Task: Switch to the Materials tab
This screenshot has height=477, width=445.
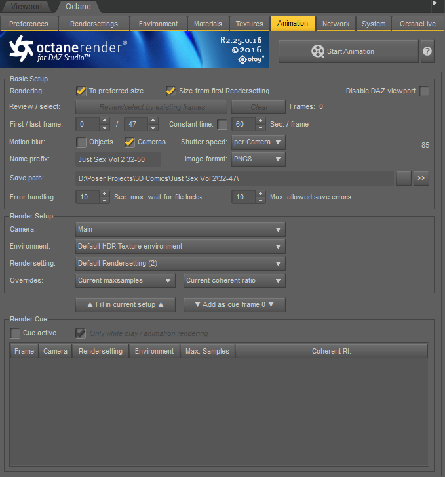Action: [208, 24]
